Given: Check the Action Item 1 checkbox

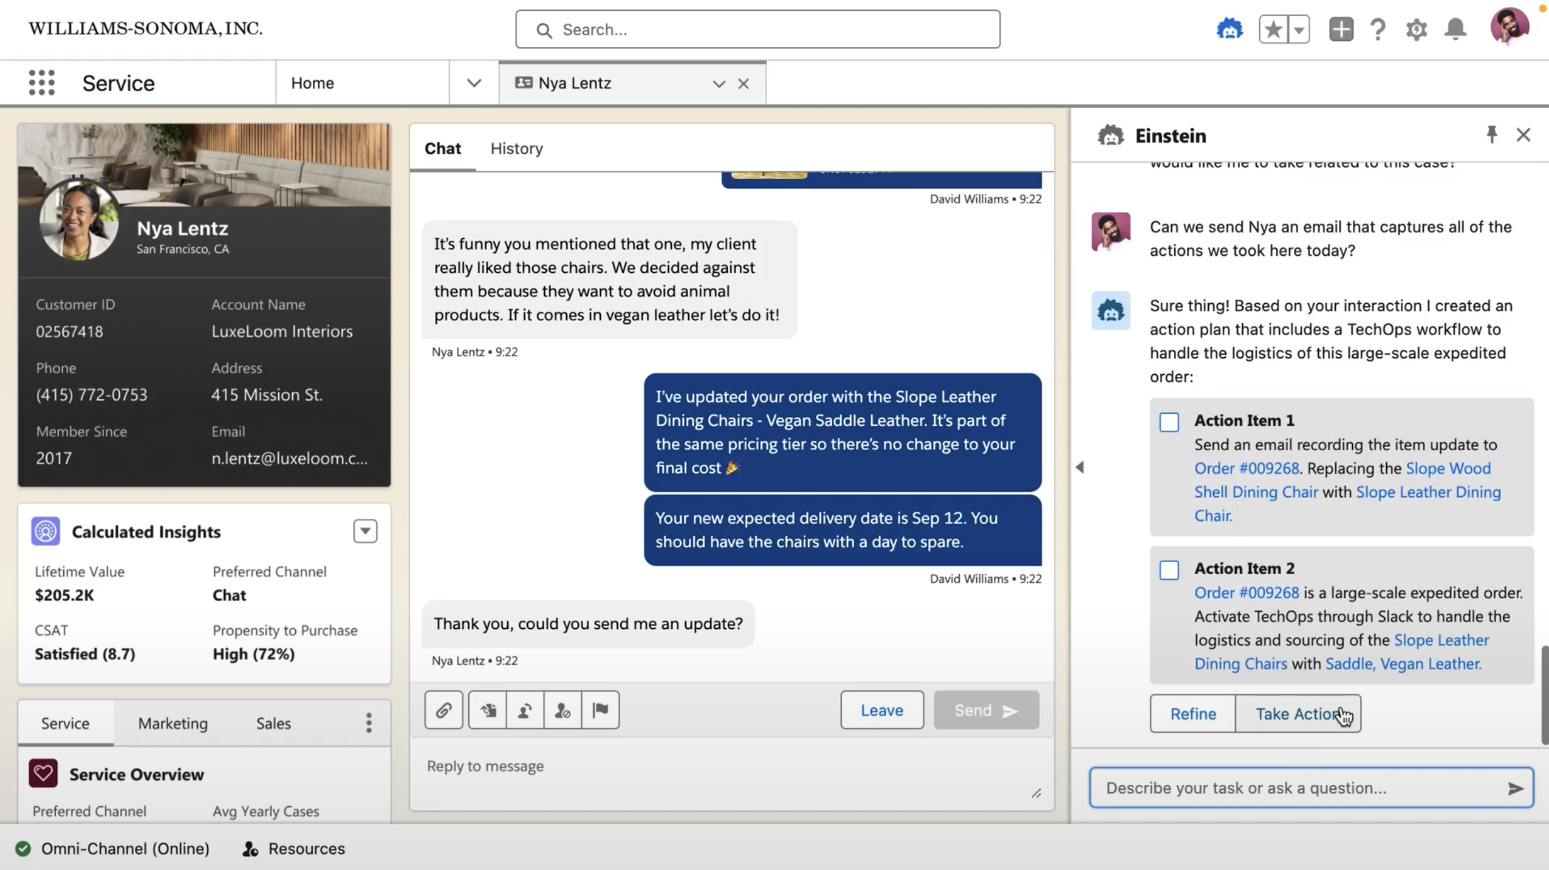Looking at the screenshot, I should point(1169,422).
